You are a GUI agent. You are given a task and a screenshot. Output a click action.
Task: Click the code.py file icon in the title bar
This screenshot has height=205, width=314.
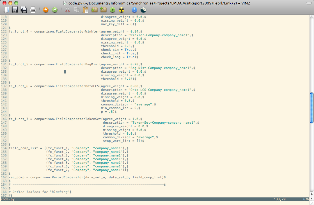65,3
